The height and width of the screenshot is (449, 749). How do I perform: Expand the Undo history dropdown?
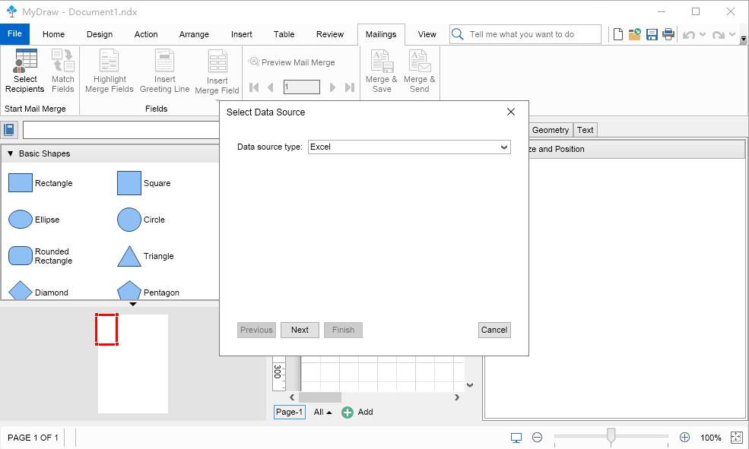pos(702,34)
